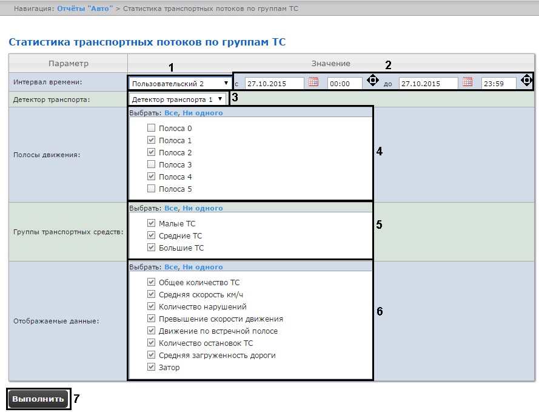Open the start date calendar picker icon
This screenshot has height=412, width=539.
coord(313,82)
